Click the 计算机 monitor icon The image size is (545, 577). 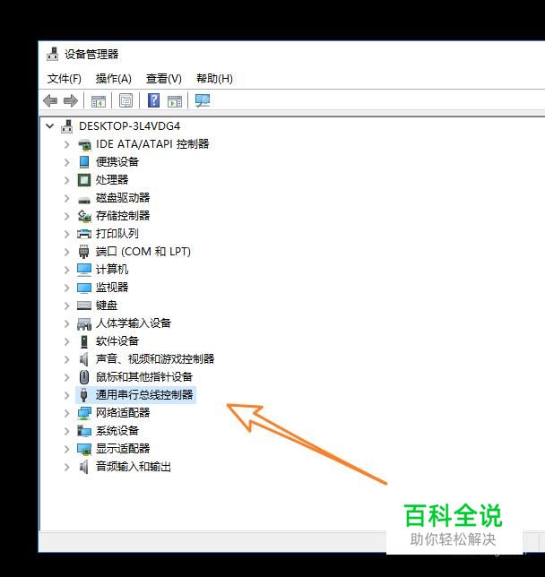pos(84,270)
